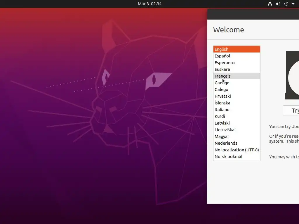Select Français in the language list
This screenshot has height=224, width=299.
(x=237, y=76)
